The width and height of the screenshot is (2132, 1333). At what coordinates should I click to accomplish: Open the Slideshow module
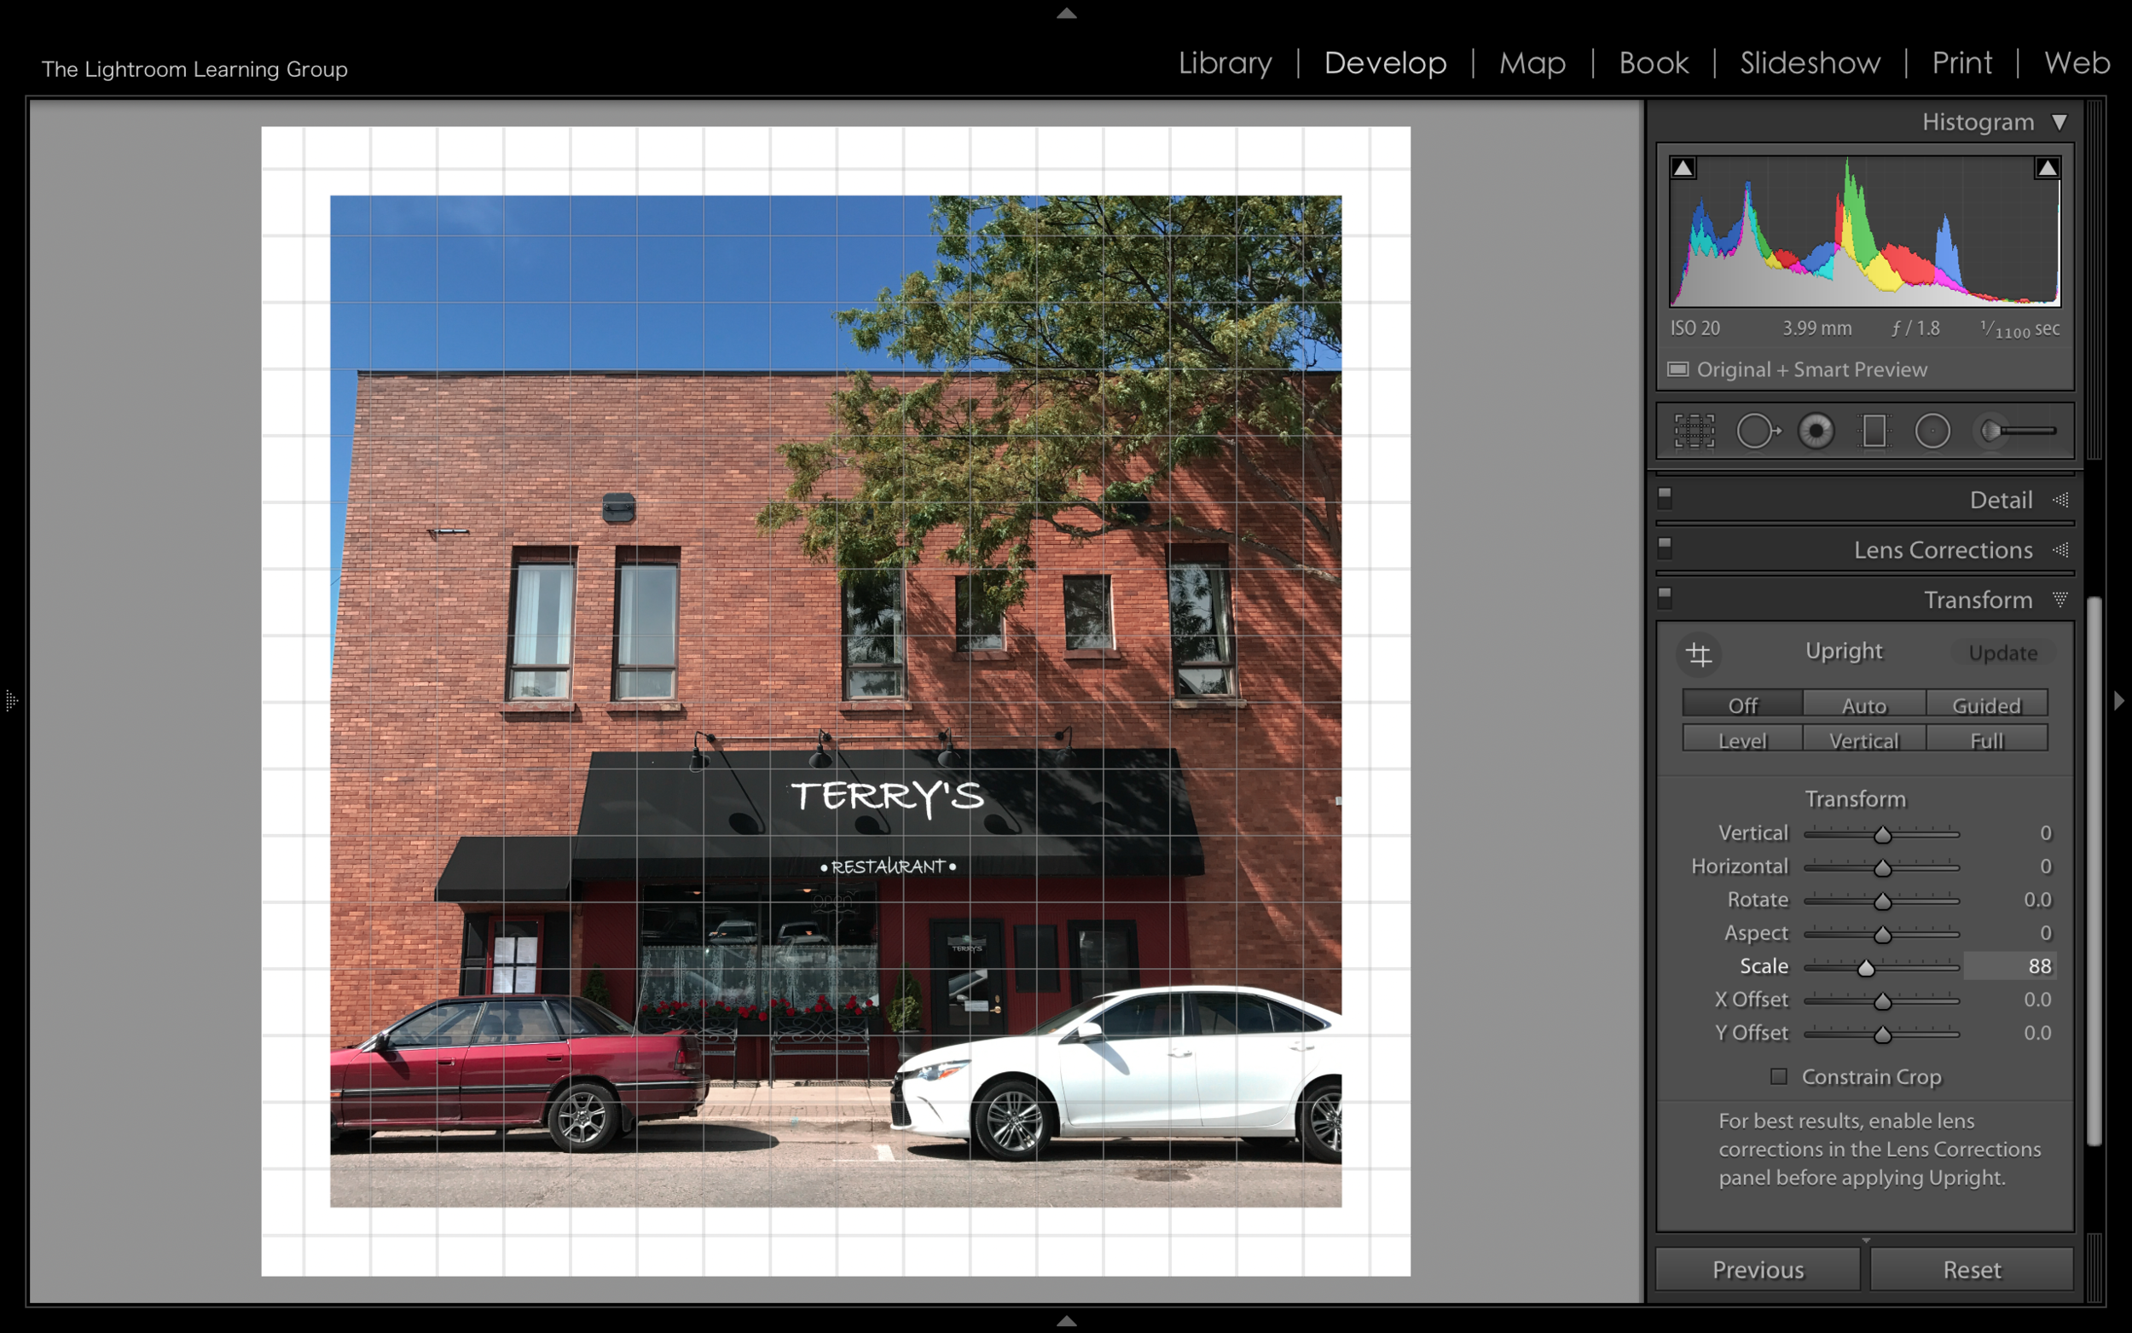tap(1810, 63)
